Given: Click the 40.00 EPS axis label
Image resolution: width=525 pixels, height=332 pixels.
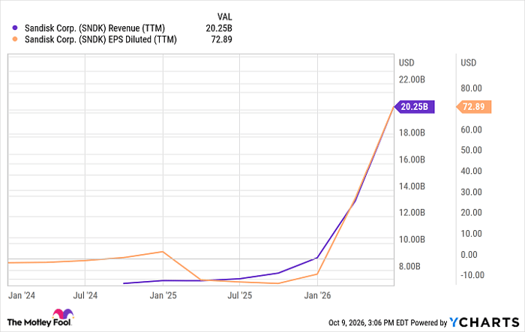Looking at the screenshot, I should coord(472,171).
